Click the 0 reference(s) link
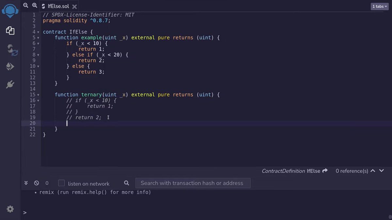The image size is (392, 220). [351, 170]
